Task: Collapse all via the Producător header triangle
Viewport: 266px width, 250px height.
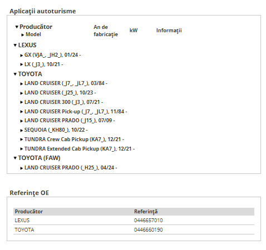Action: (17, 27)
